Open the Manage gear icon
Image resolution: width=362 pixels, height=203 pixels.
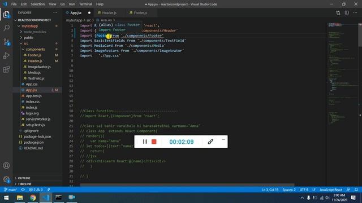coord(6,179)
